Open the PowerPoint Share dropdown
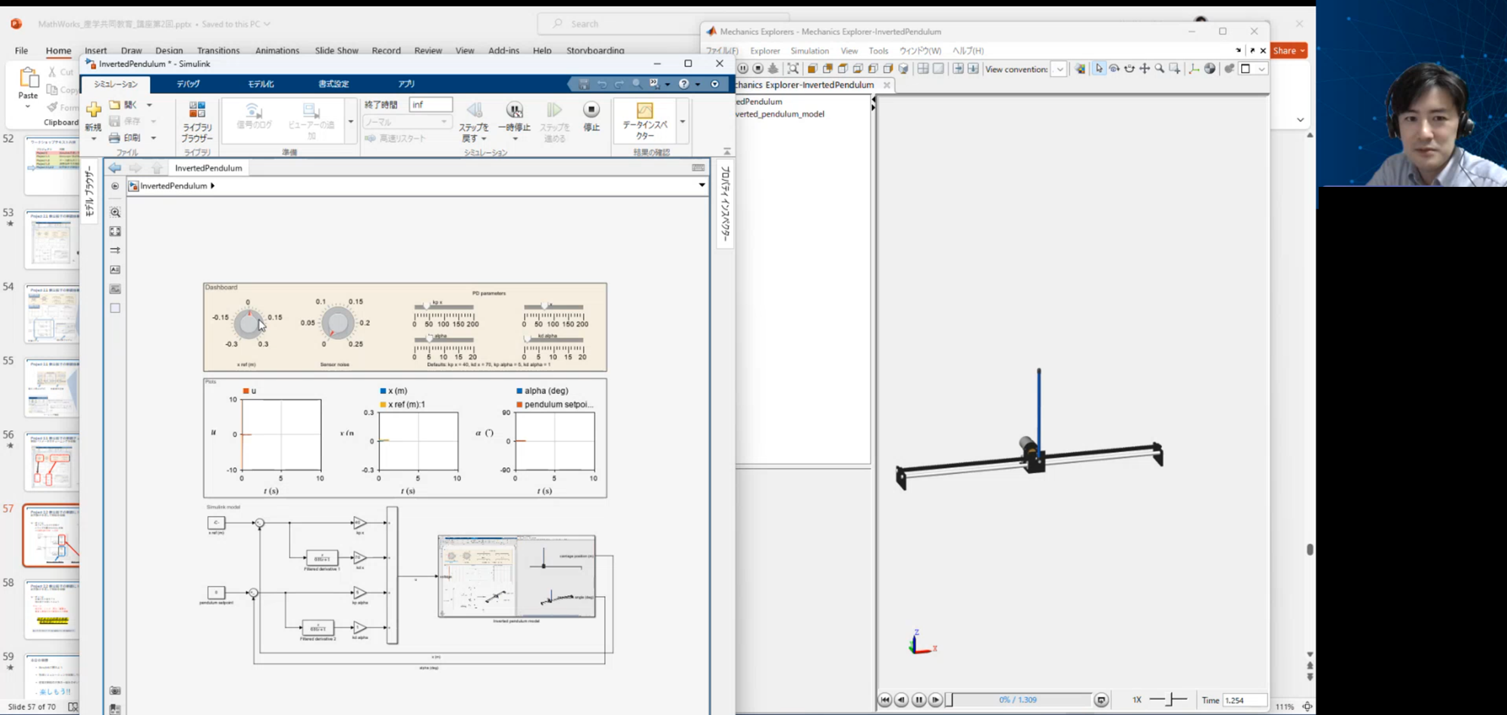 (x=1288, y=50)
